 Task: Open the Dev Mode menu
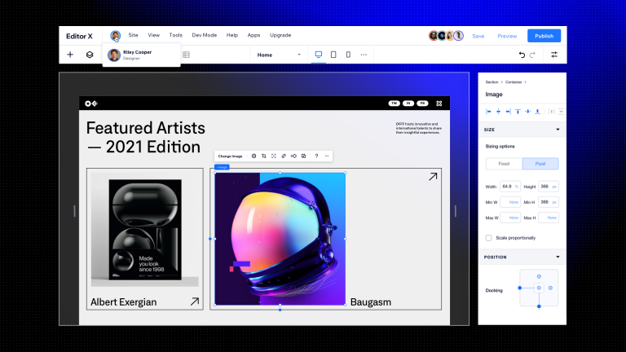[204, 36]
